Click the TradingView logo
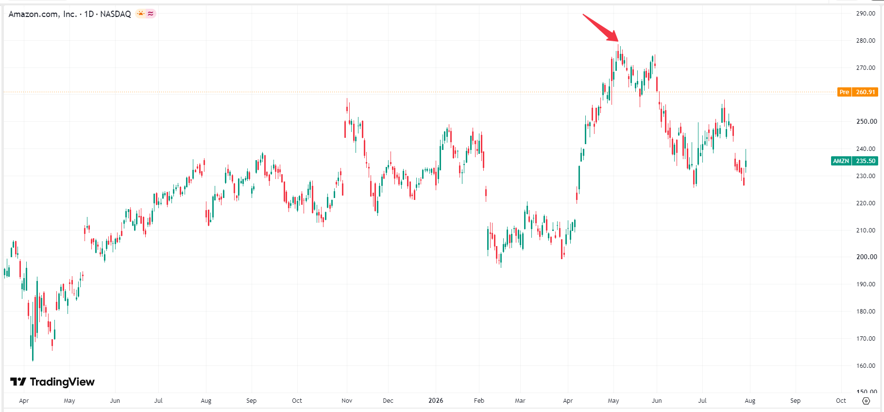Image resolution: width=884 pixels, height=412 pixels. point(52,382)
